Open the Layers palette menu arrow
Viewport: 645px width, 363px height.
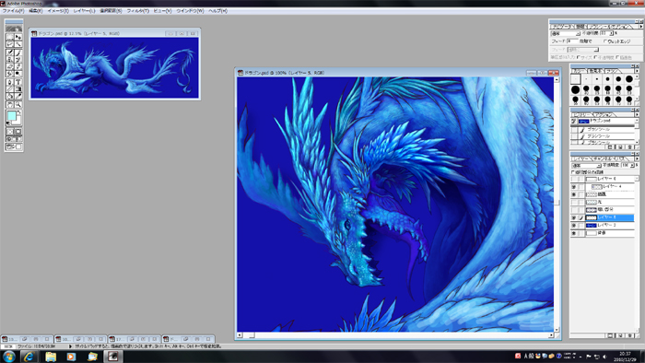(637, 158)
